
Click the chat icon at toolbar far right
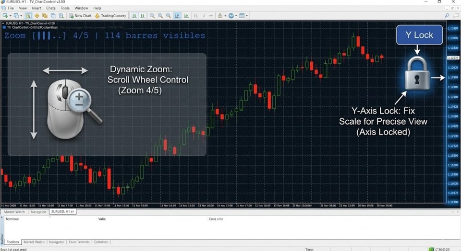point(456,15)
